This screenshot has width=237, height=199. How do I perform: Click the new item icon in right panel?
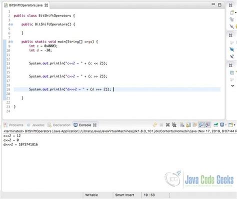[231, 12]
